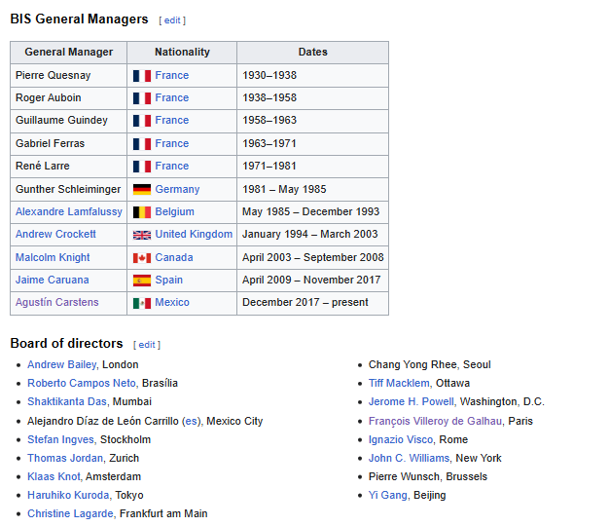The height and width of the screenshot is (526, 609).
Task: Select 'December 2017 – present' cell
Action: (x=312, y=303)
